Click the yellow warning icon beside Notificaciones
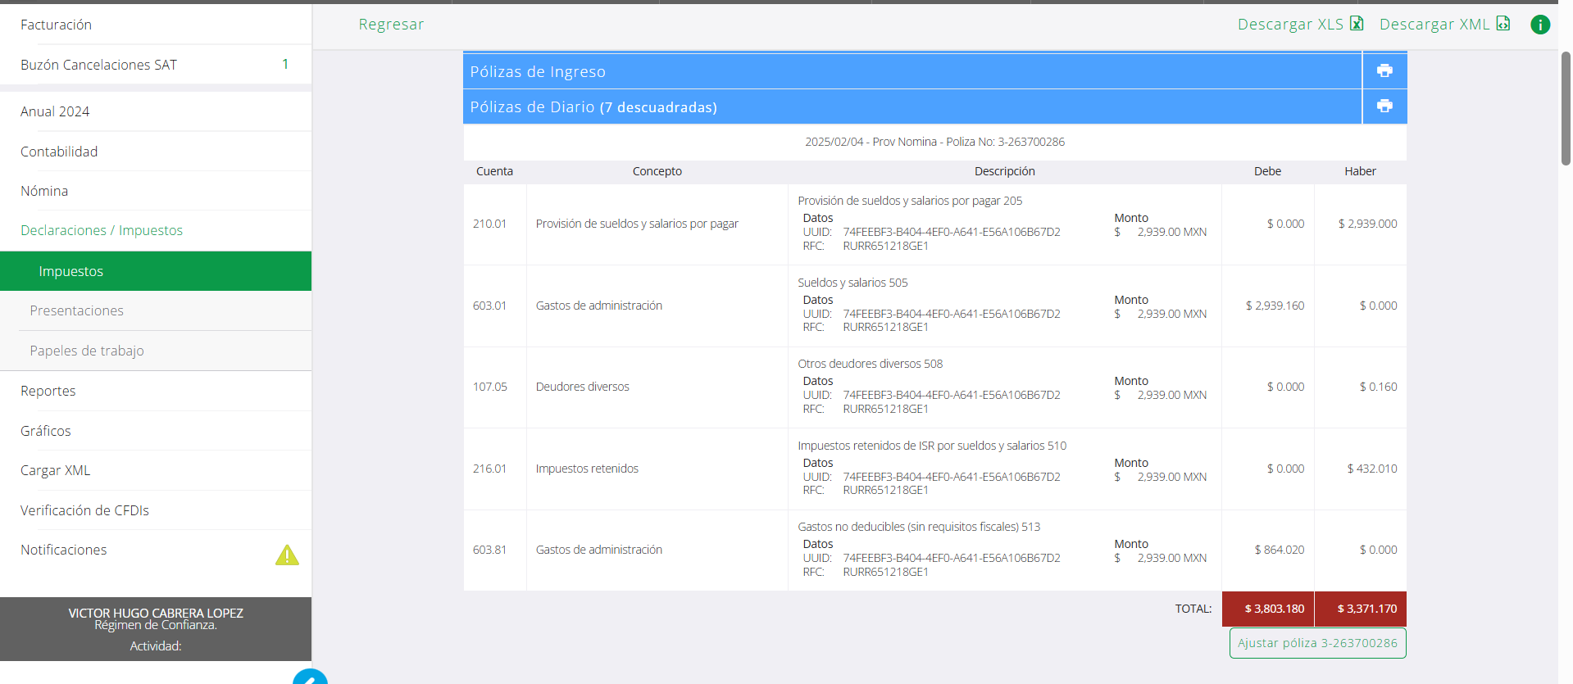The height and width of the screenshot is (684, 1573). (x=287, y=555)
